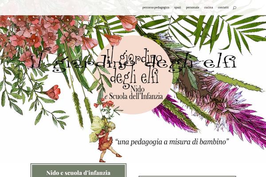Select the "una pedagogia a misura di bambino" quote
Image resolution: width=266 pixels, height=177 pixels.
click(172, 142)
